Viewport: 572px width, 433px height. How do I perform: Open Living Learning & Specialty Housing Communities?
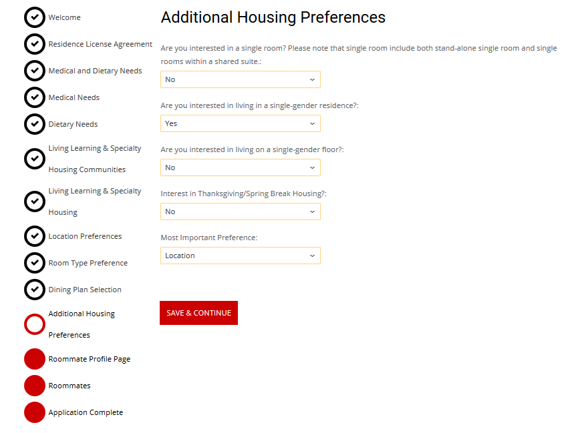[94, 159]
